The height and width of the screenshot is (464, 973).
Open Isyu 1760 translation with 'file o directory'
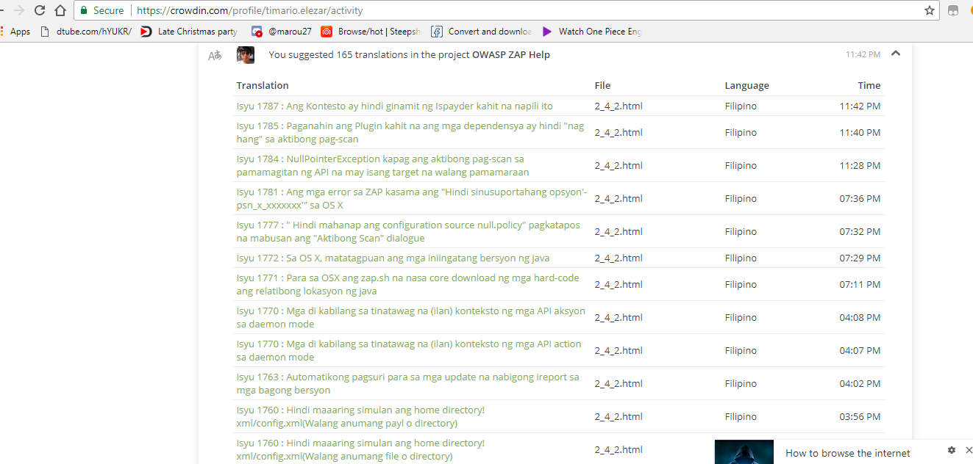click(360, 449)
